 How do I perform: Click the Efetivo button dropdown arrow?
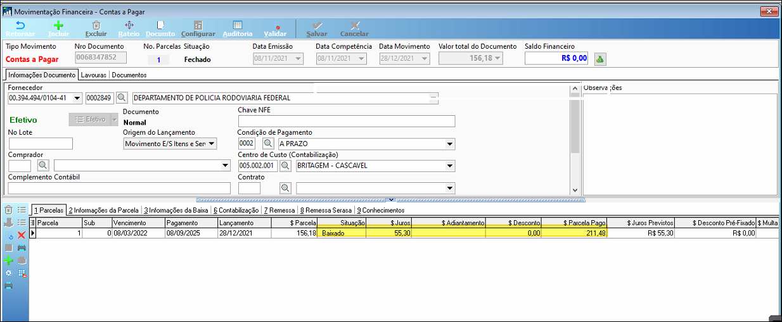click(x=114, y=120)
